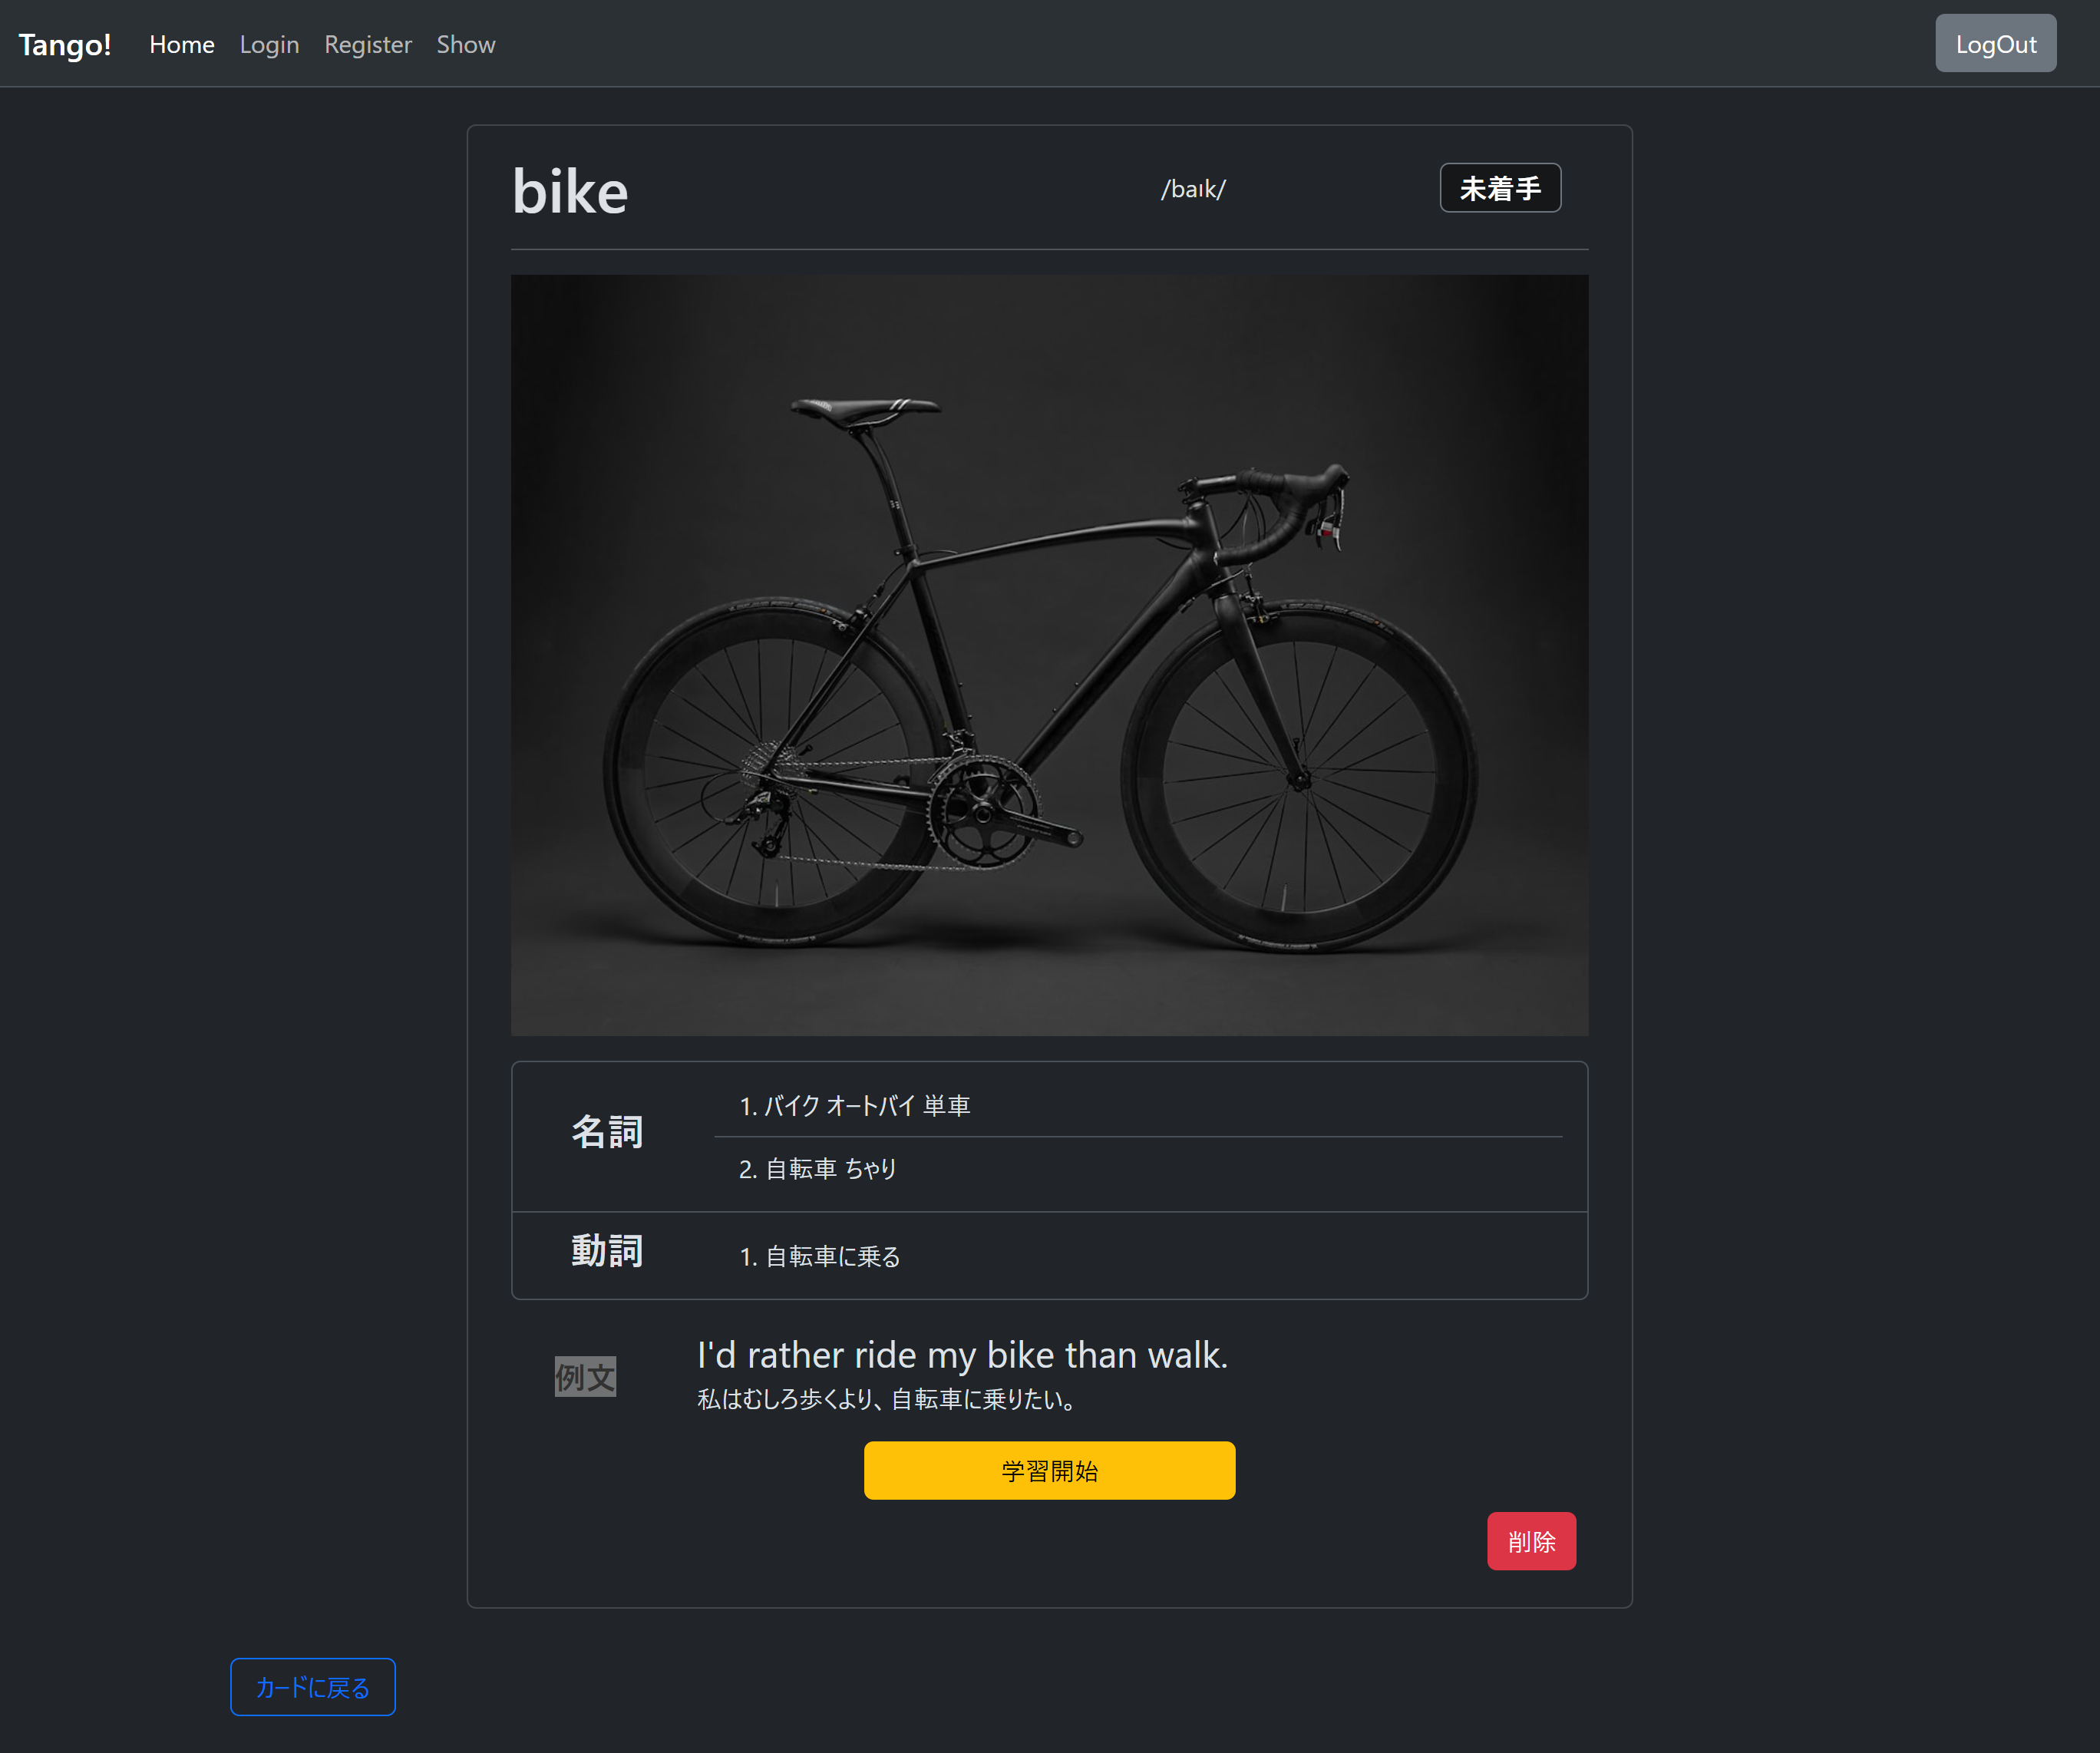
Task: Open the Register nav link
Action: tap(368, 44)
